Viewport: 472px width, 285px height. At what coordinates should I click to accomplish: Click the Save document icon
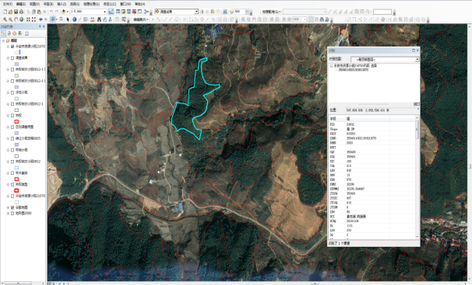16,12
